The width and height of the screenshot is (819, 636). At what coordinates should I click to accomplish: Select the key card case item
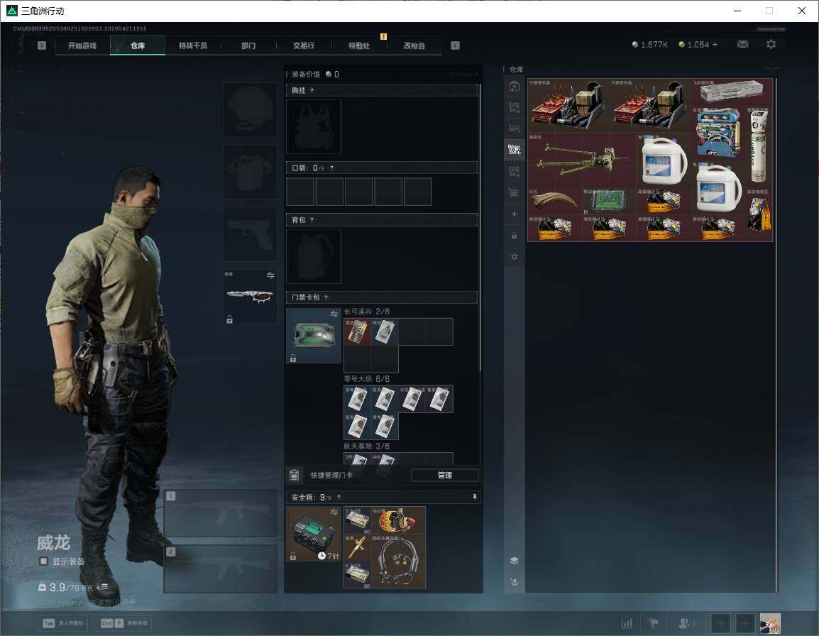tap(314, 336)
